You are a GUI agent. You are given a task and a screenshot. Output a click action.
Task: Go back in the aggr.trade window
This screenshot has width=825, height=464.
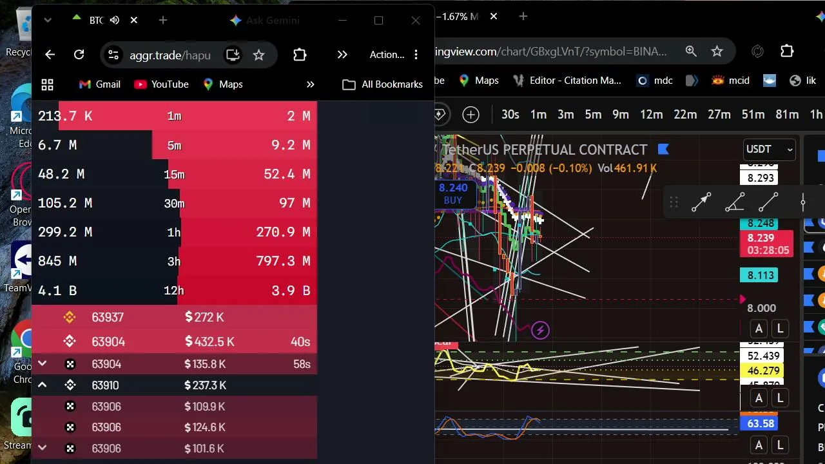(x=50, y=55)
